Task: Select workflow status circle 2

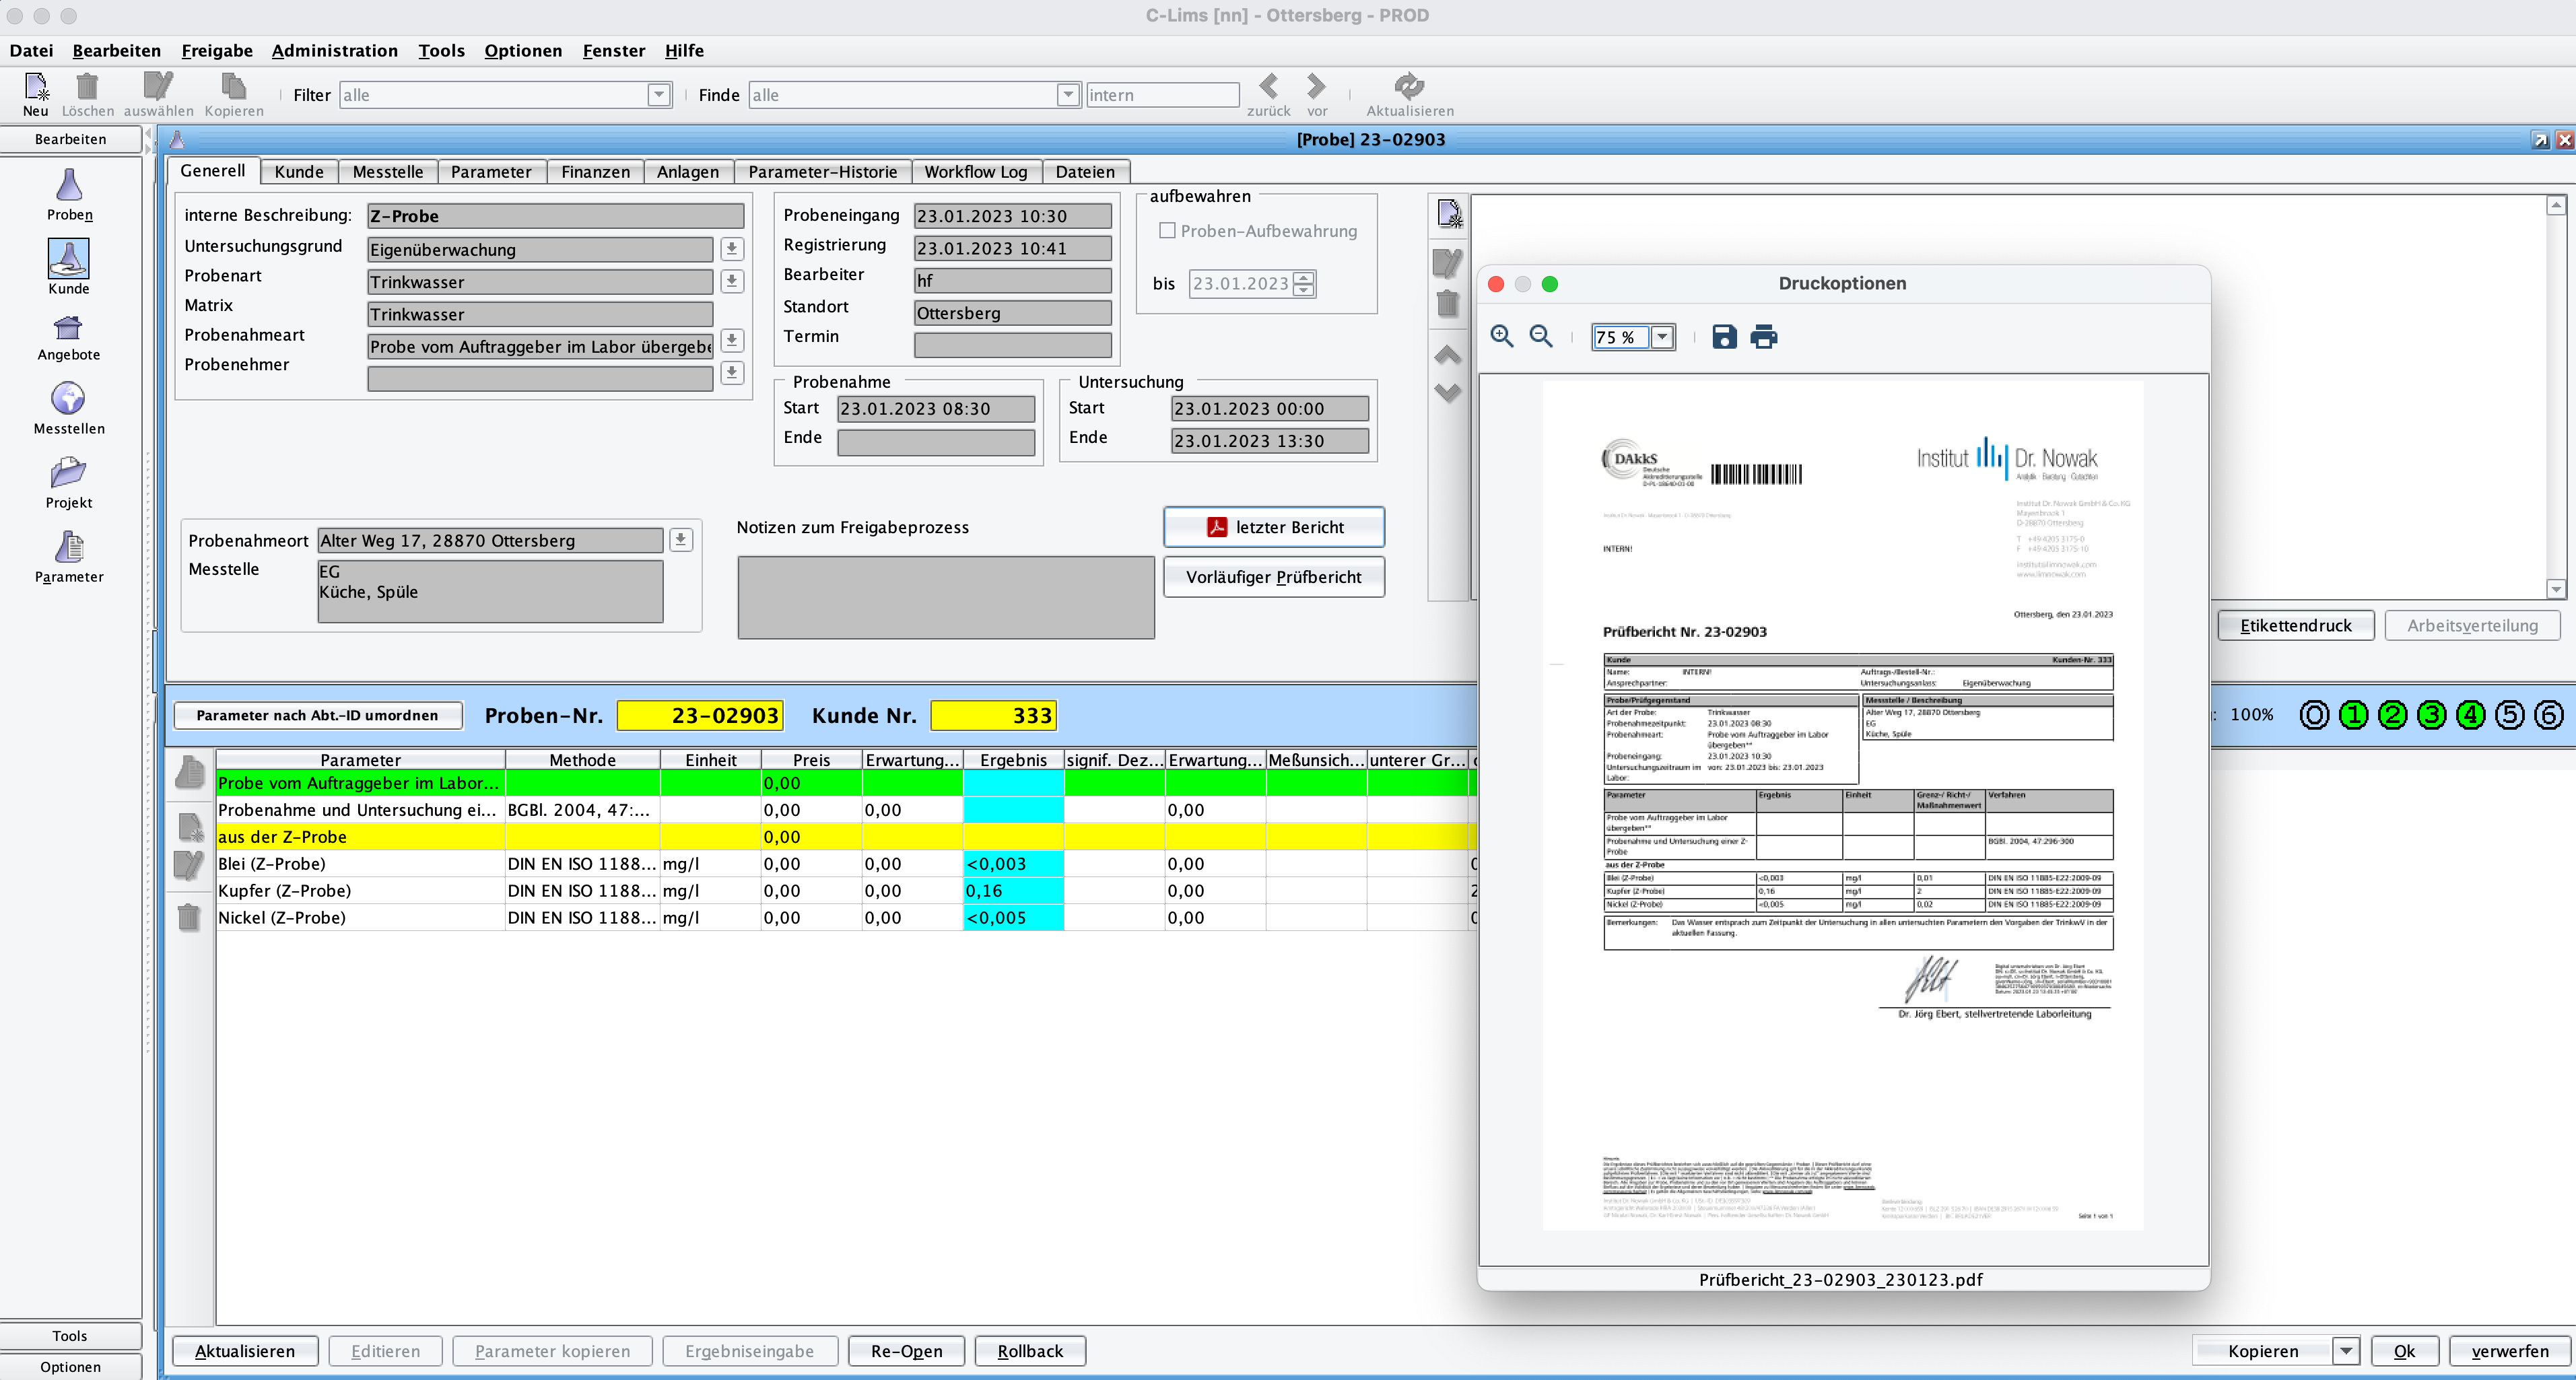Action: [x=2392, y=715]
